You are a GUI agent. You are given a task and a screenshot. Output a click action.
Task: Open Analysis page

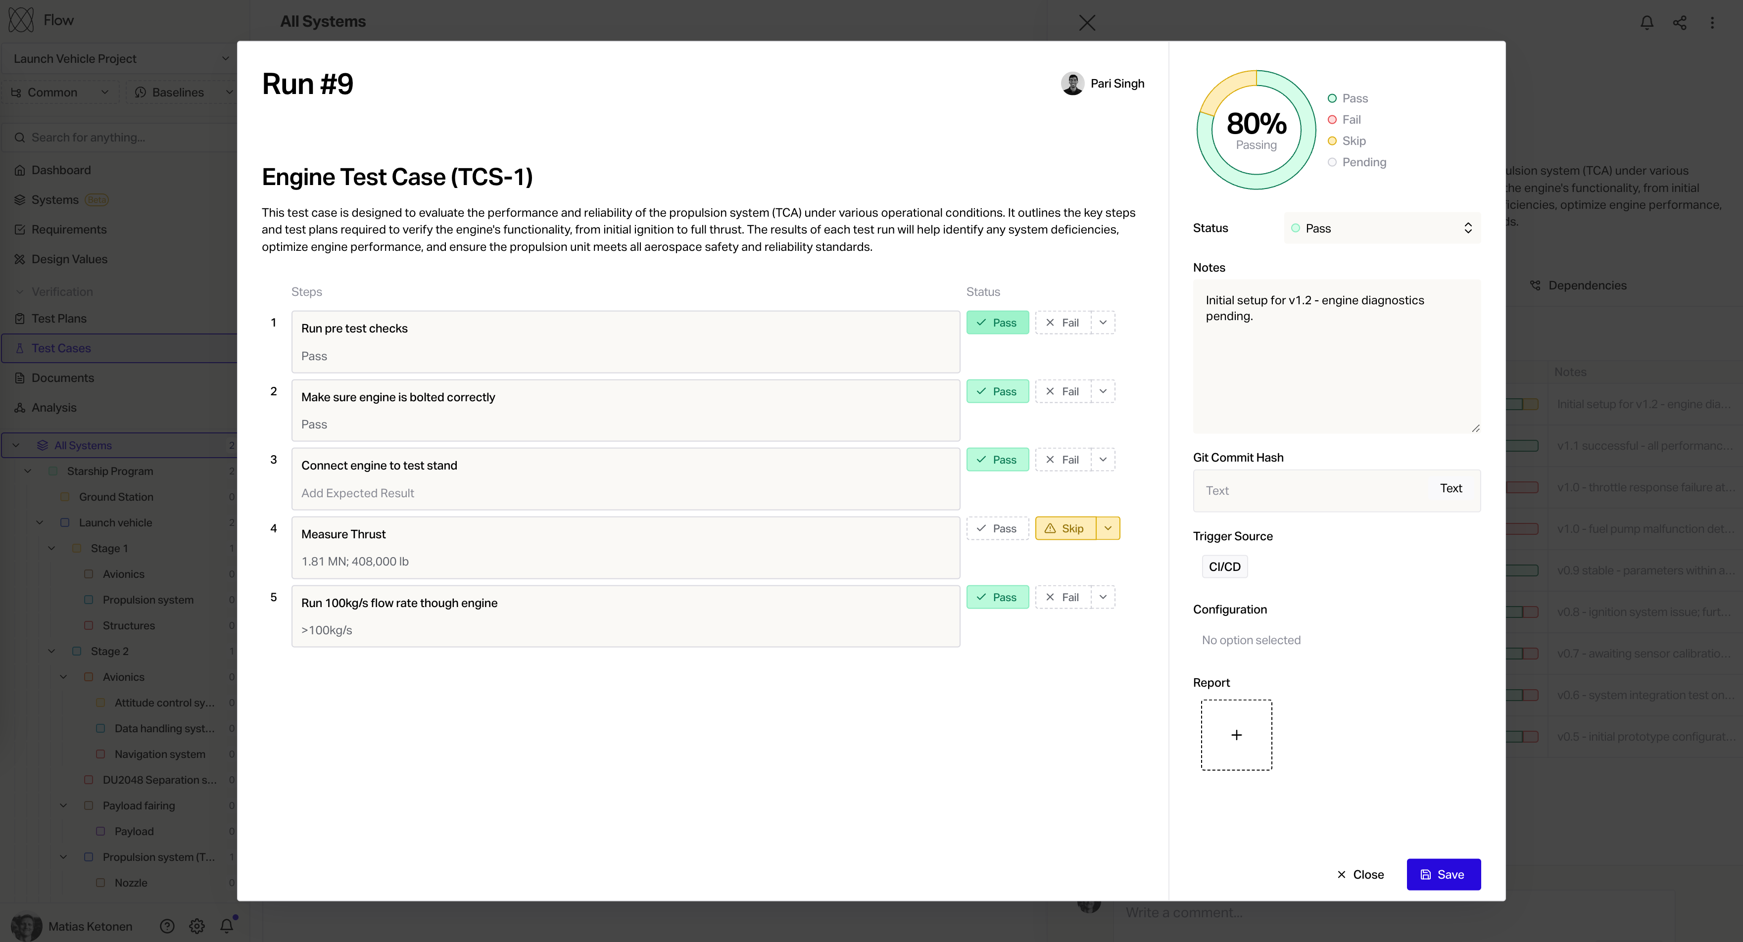(x=53, y=407)
